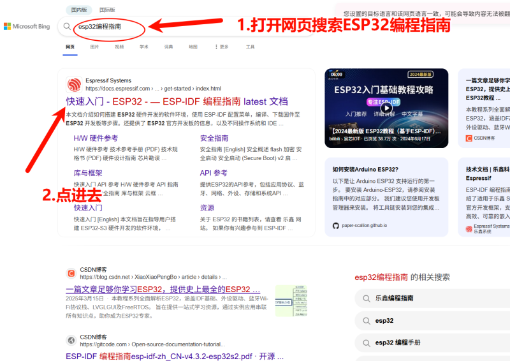Click magnifier icon beside esp32 编程手册 suggestion
The height and width of the screenshot is (361, 510).
[367, 343]
